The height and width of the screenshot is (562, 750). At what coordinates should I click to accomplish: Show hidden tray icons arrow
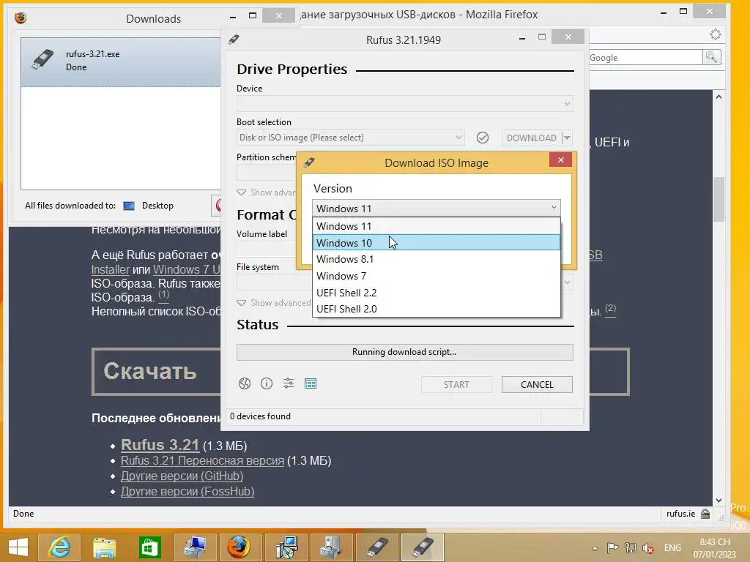595,548
